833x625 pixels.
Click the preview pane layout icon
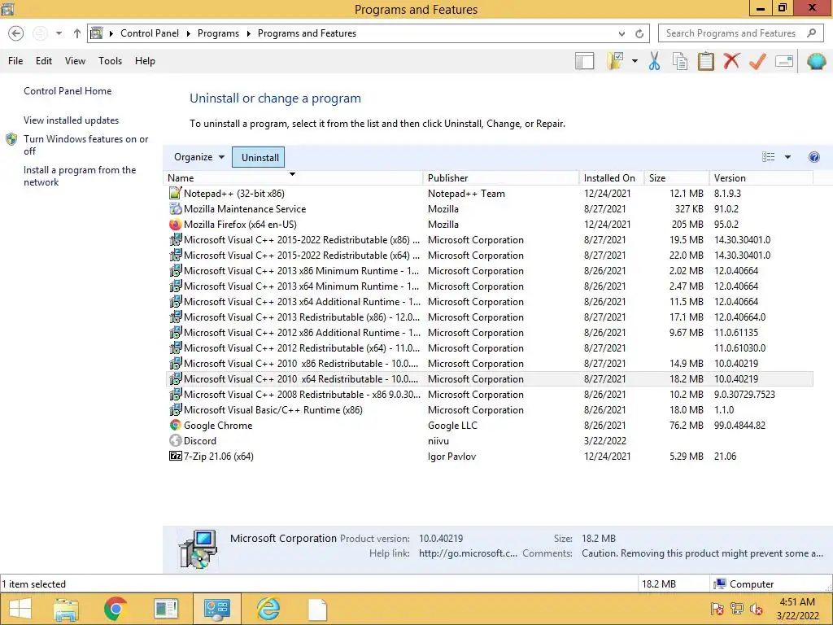click(584, 61)
